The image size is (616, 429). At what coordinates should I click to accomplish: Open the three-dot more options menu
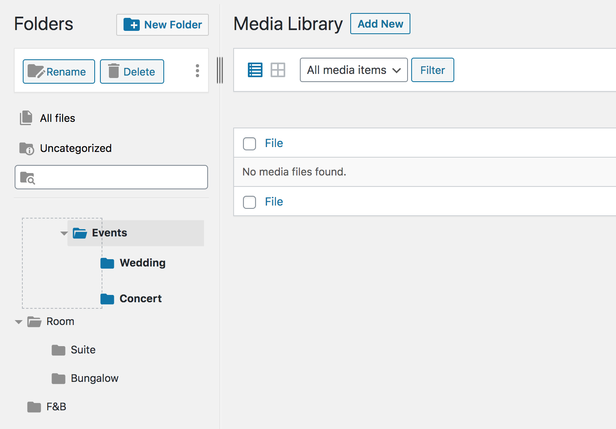[197, 71]
